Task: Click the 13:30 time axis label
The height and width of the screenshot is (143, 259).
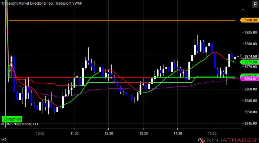Action: pos(143,133)
